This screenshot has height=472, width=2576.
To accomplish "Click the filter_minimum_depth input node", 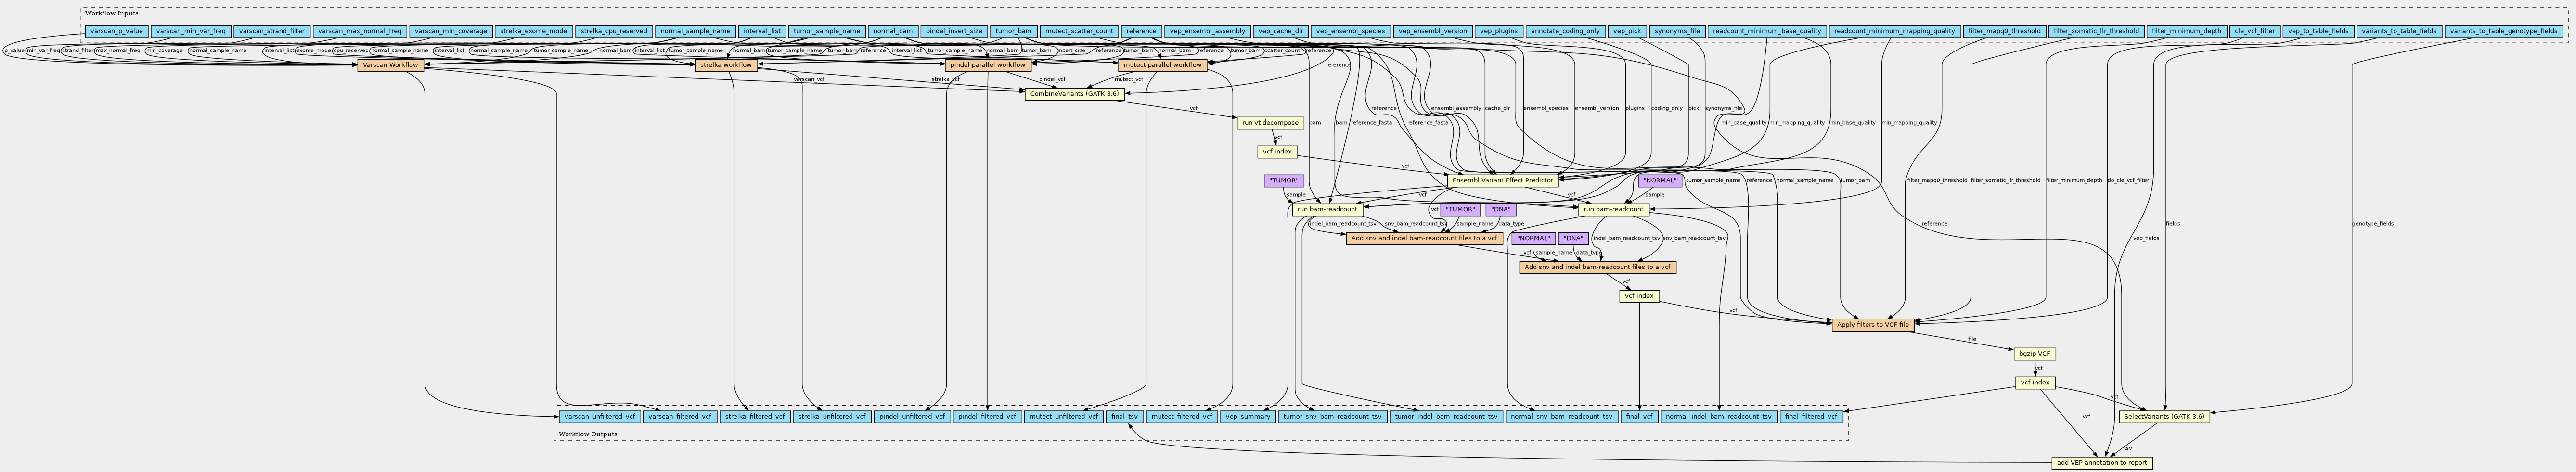I will coord(2187,31).
